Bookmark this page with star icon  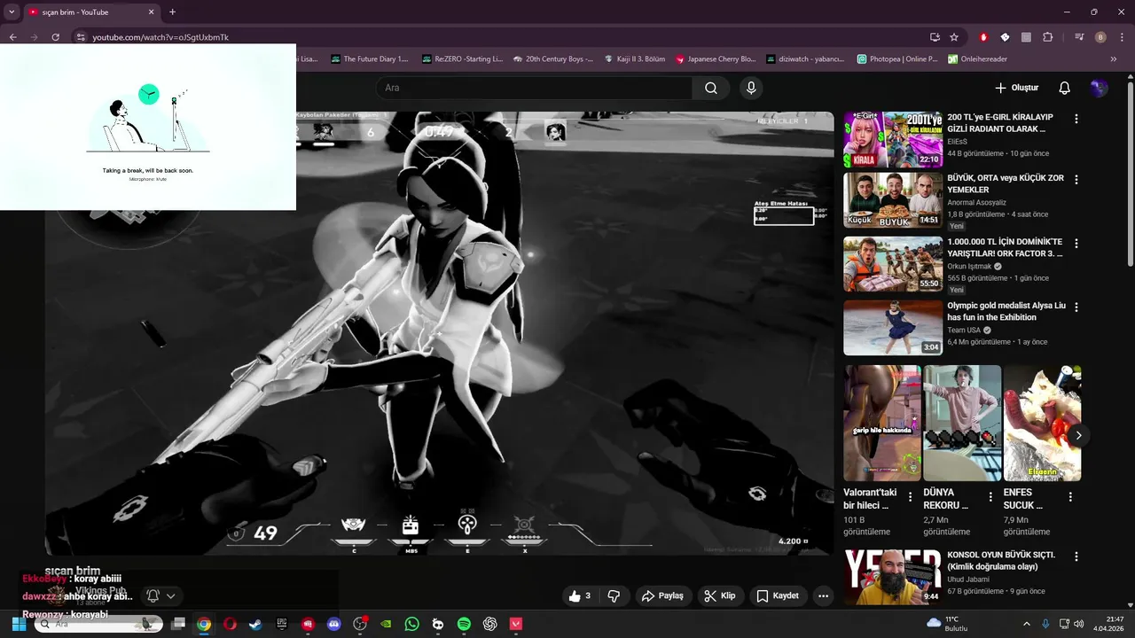click(x=954, y=37)
